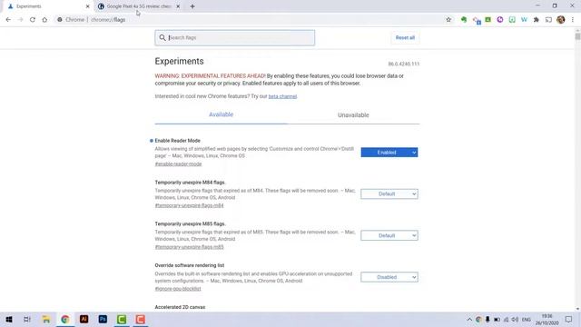Click the Chrome taskbar icon
Image resolution: width=581 pixels, height=327 pixels.
coord(65,319)
